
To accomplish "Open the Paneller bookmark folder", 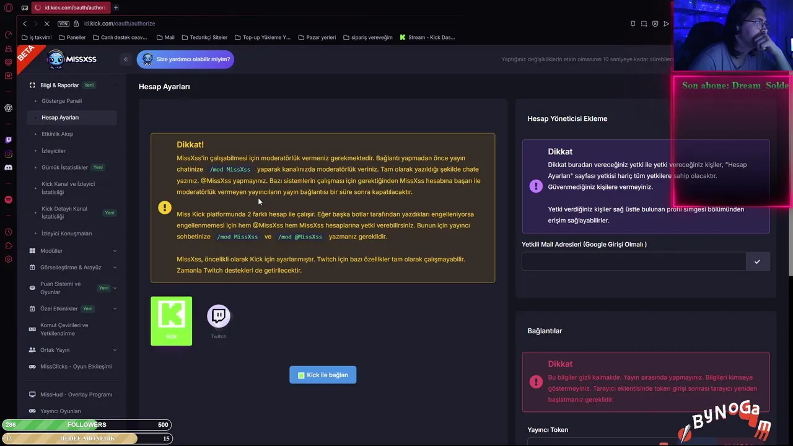I will click(72, 37).
